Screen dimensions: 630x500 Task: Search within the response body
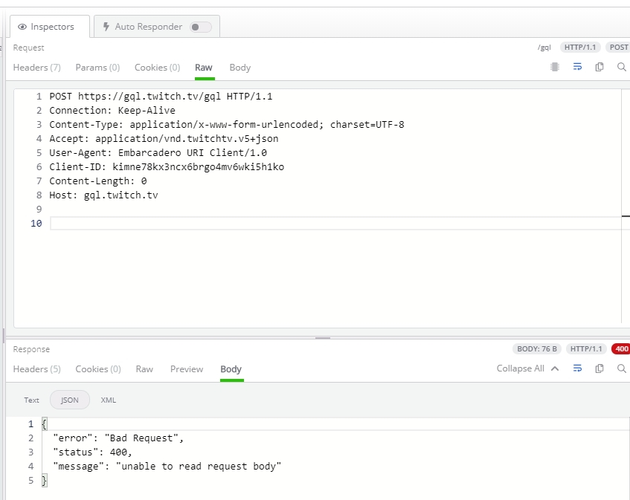point(621,368)
